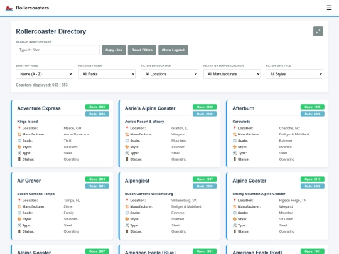Click the Reset Filters button
The width and height of the screenshot is (339, 254).
pos(142,50)
